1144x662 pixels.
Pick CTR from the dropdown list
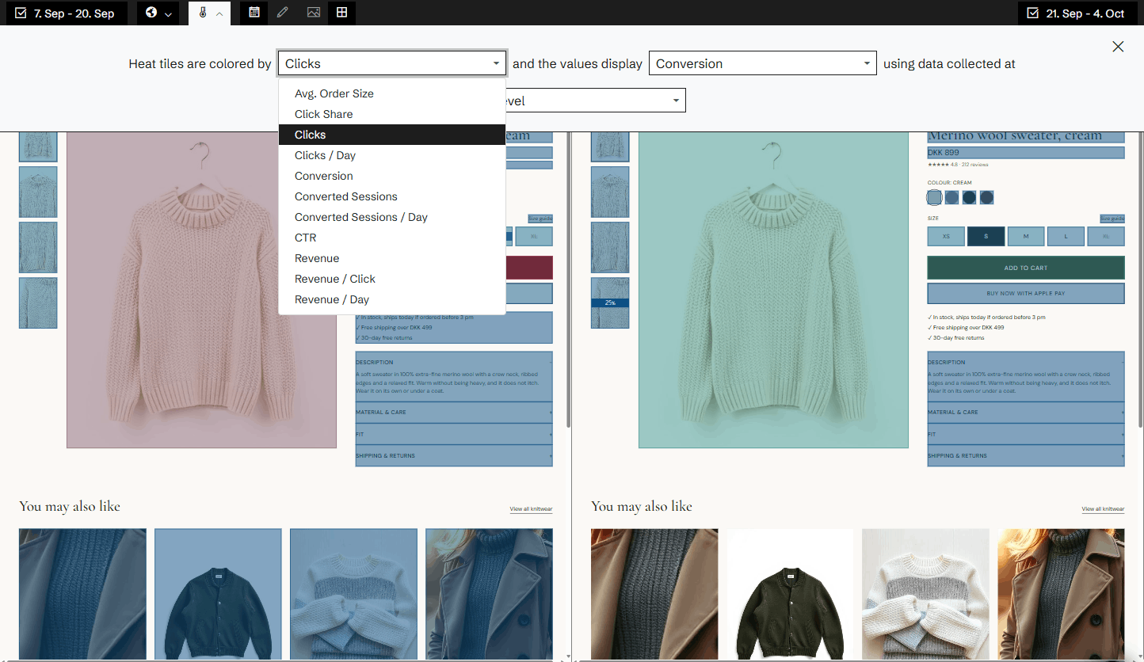(x=392, y=238)
